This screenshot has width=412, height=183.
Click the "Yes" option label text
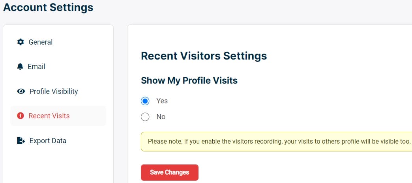[x=162, y=101]
